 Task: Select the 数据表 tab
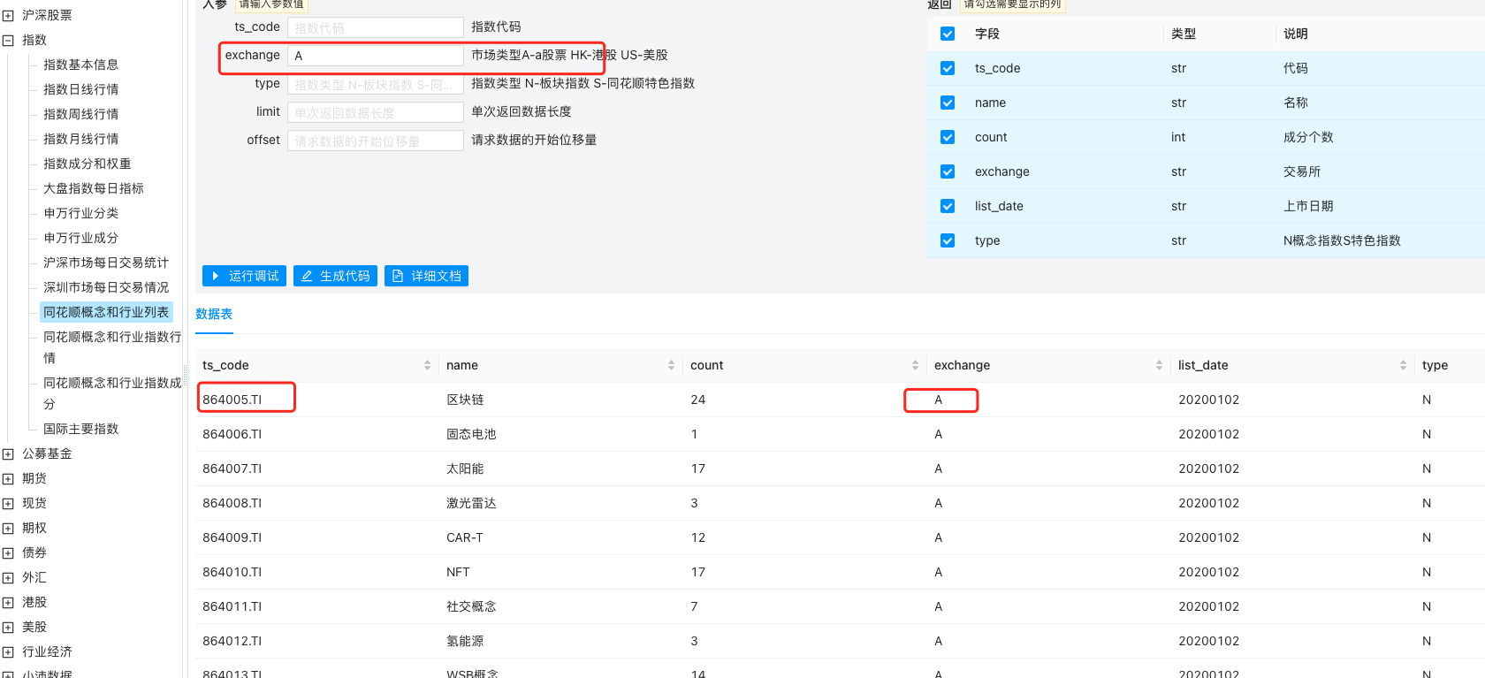click(x=214, y=314)
